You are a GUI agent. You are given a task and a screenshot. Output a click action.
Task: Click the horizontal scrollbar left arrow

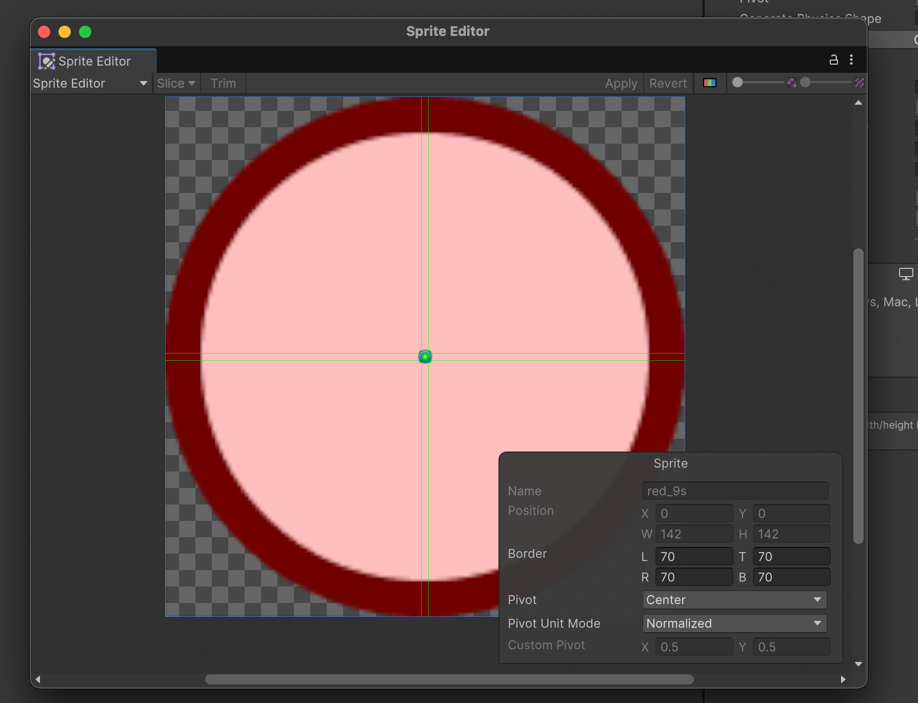pyautogui.click(x=37, y=679)
